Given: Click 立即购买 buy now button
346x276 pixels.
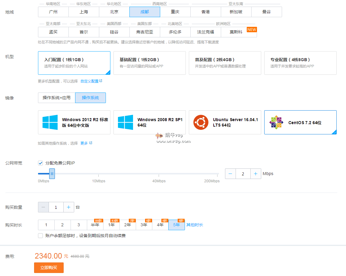Looking at the screenshot, I should [49, 268].
